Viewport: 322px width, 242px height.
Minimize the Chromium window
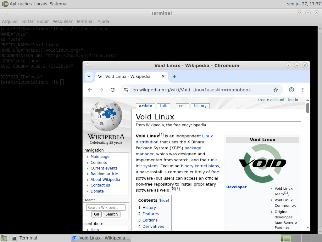[x=288, y=66]
